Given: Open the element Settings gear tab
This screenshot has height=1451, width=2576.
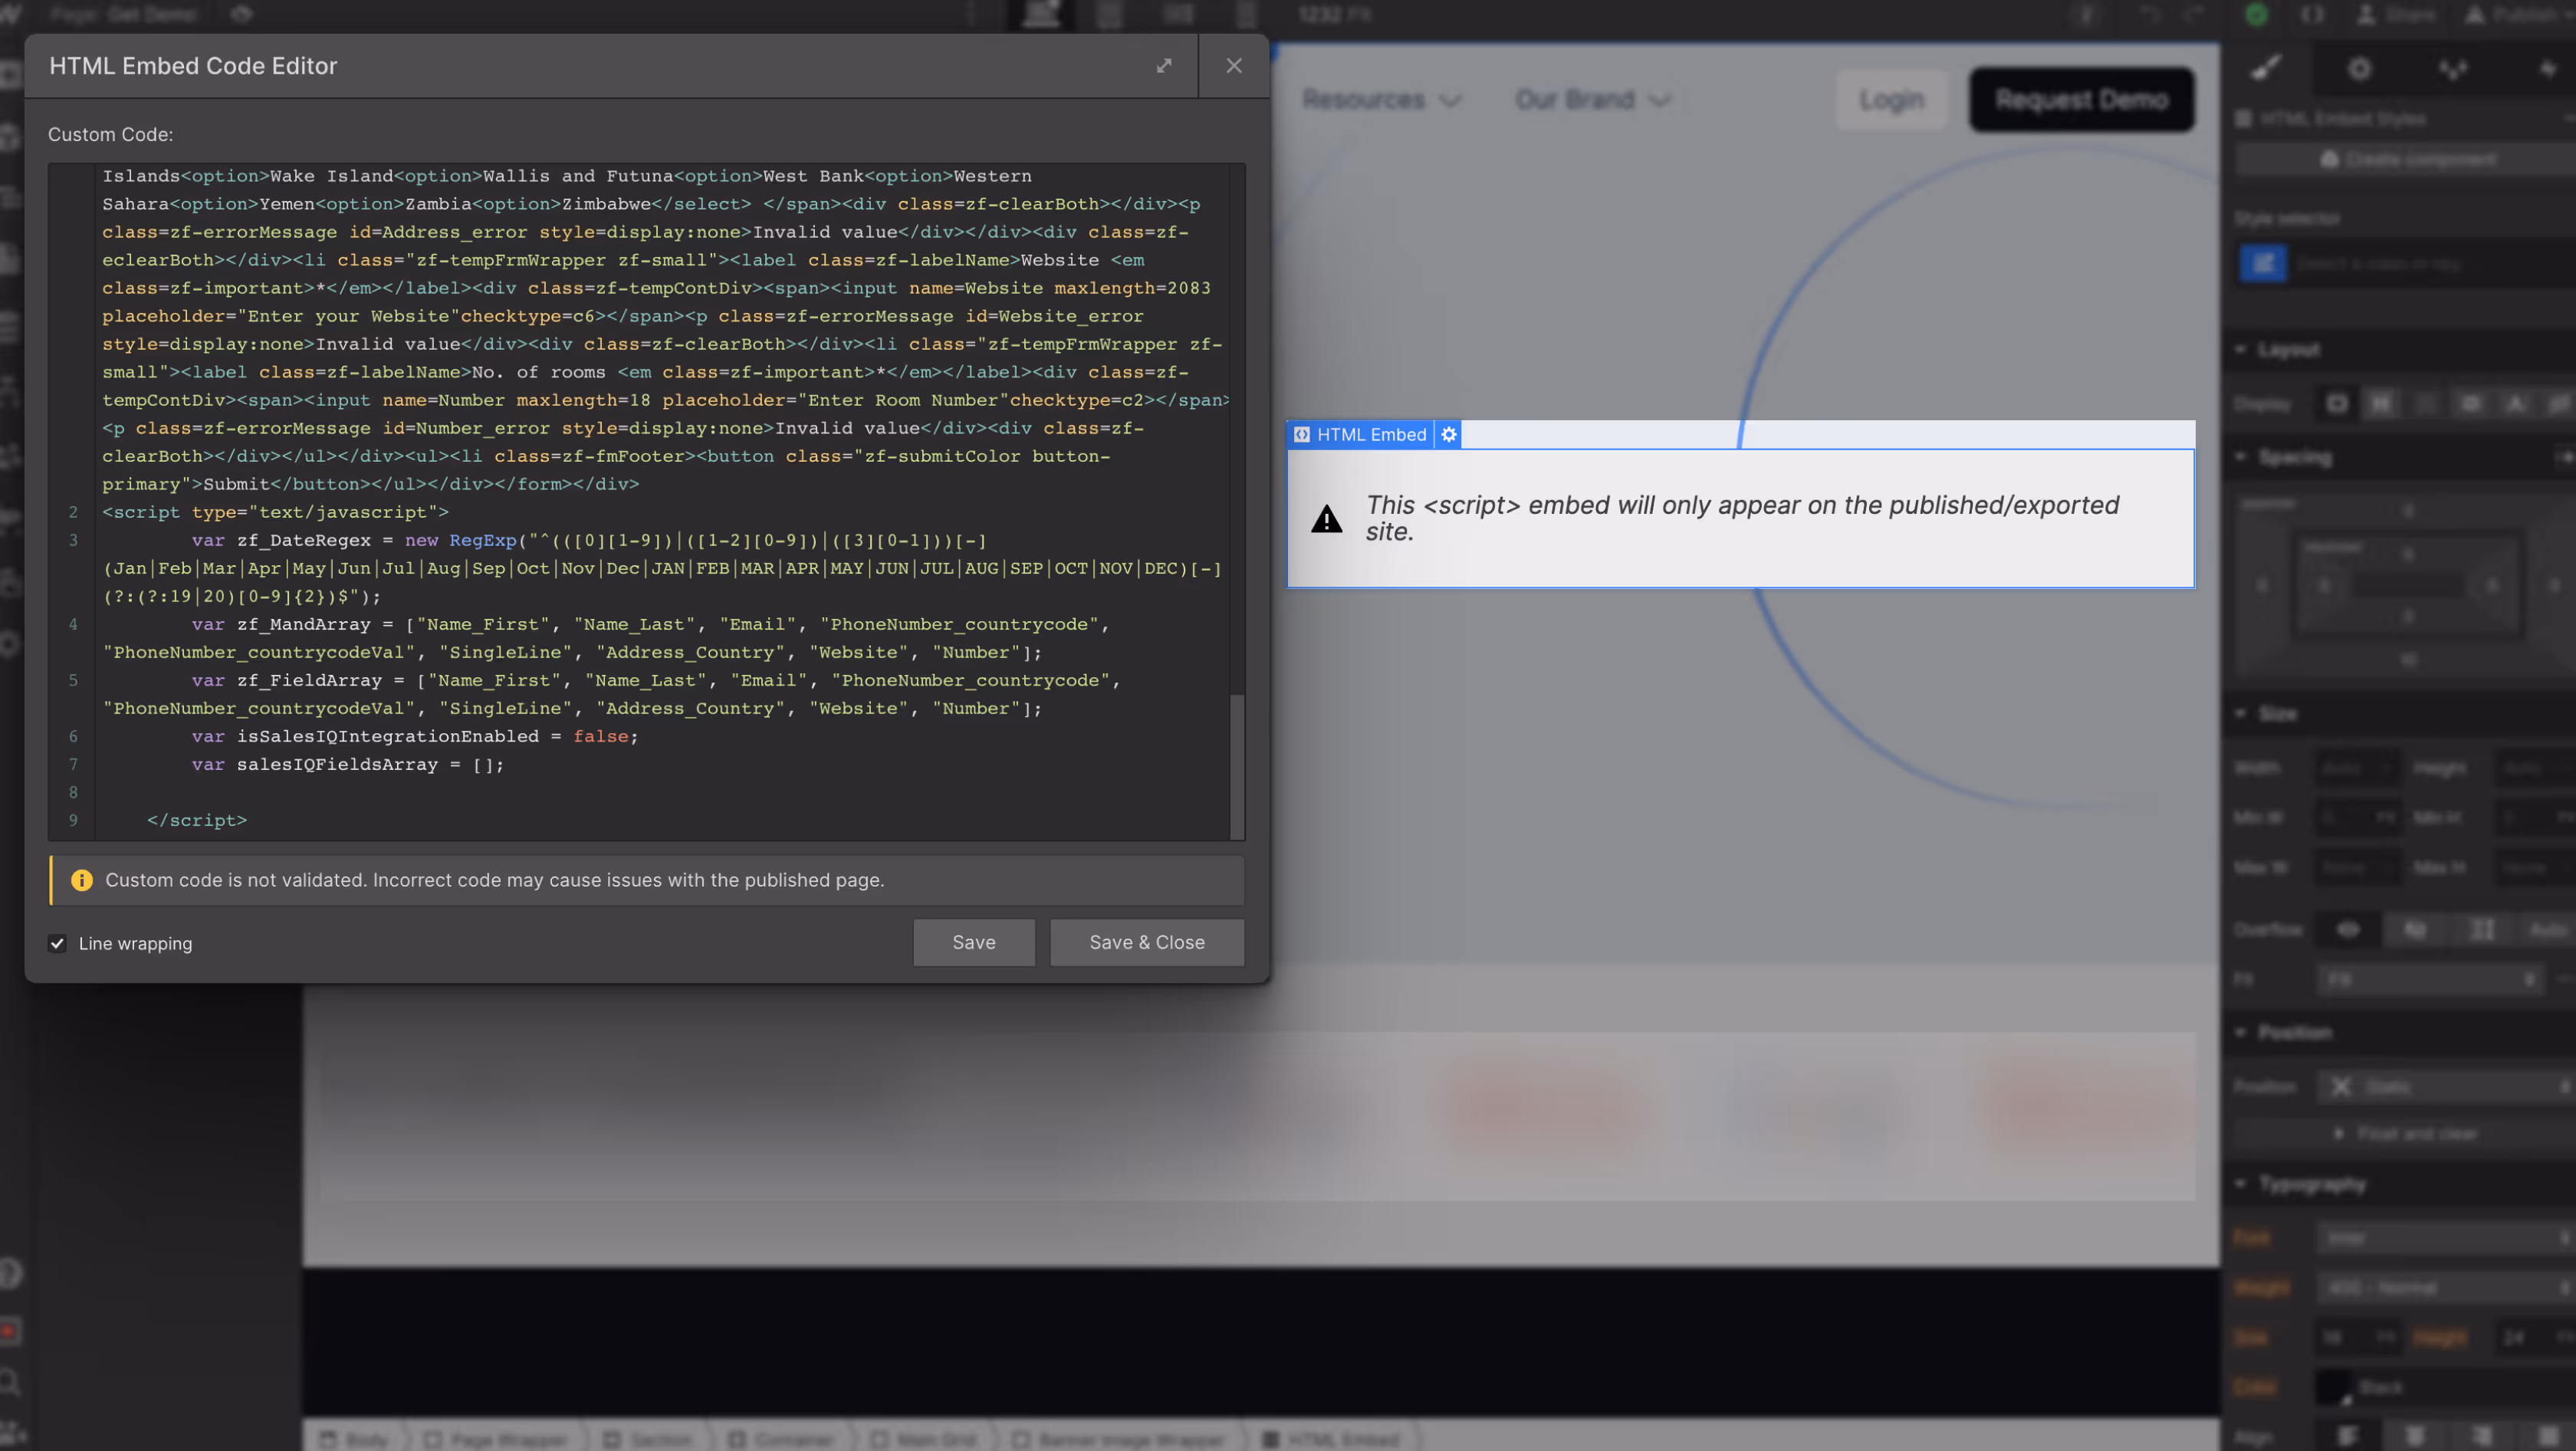Looking at the screenshot, I should [x=2359, y=68].
